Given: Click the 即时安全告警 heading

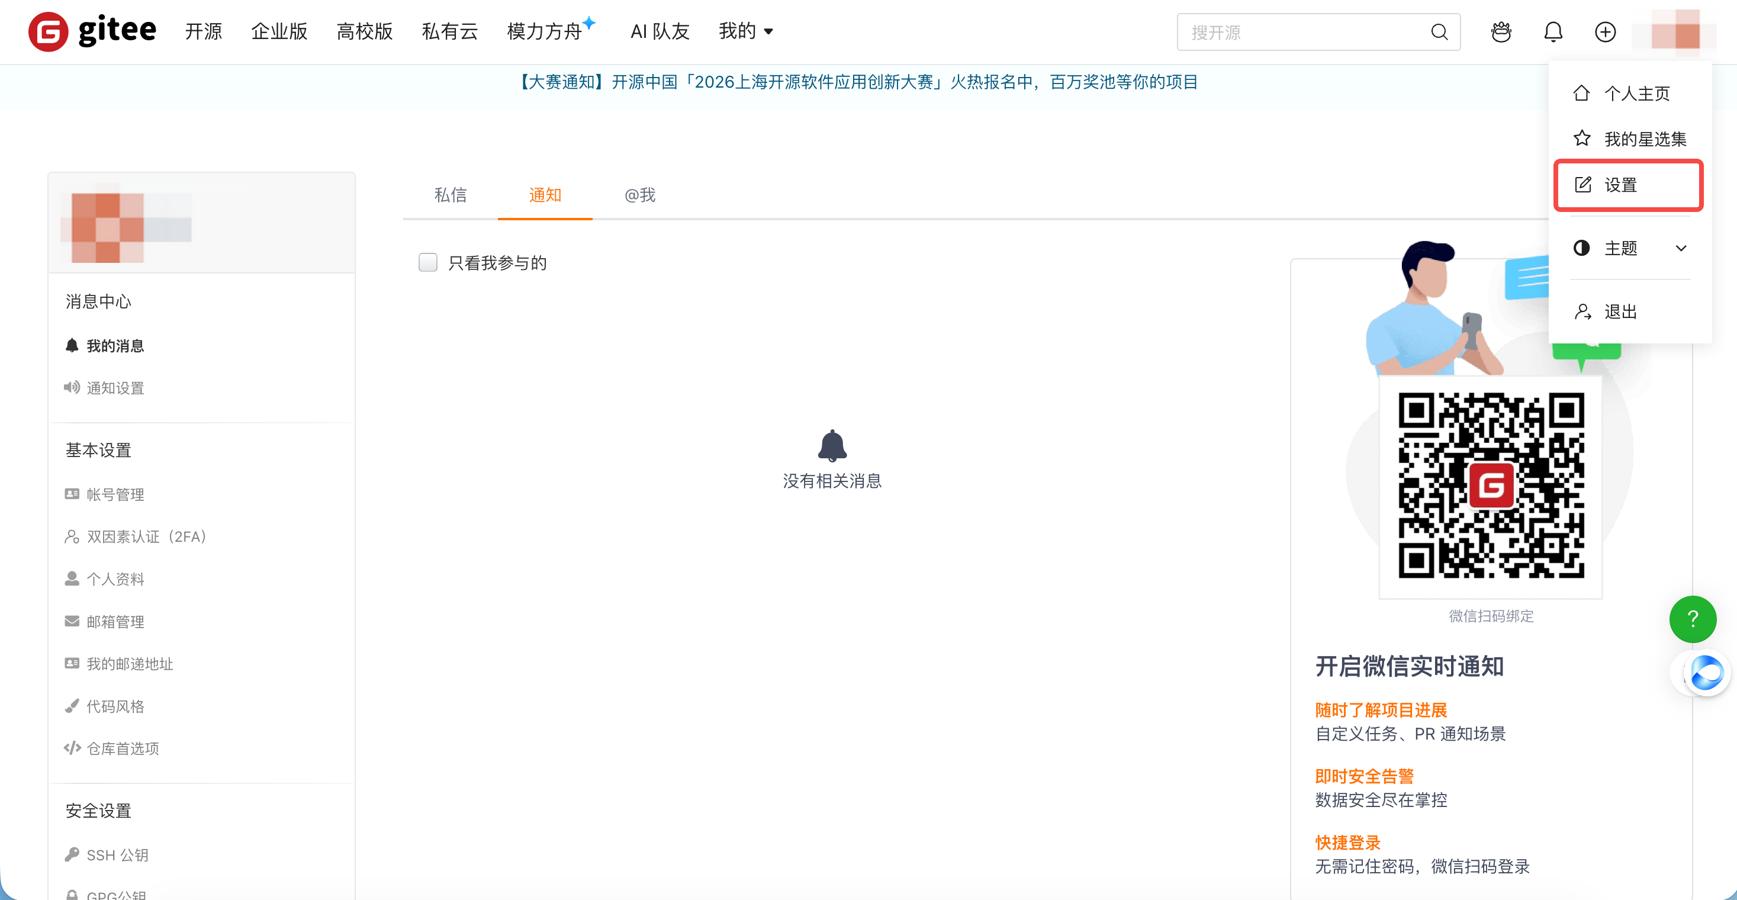Looking at the screenshot, I should pos(1364,776).
